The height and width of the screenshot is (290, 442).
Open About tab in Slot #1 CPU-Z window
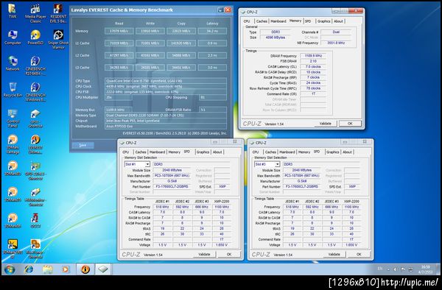click(x=217, y=152)
